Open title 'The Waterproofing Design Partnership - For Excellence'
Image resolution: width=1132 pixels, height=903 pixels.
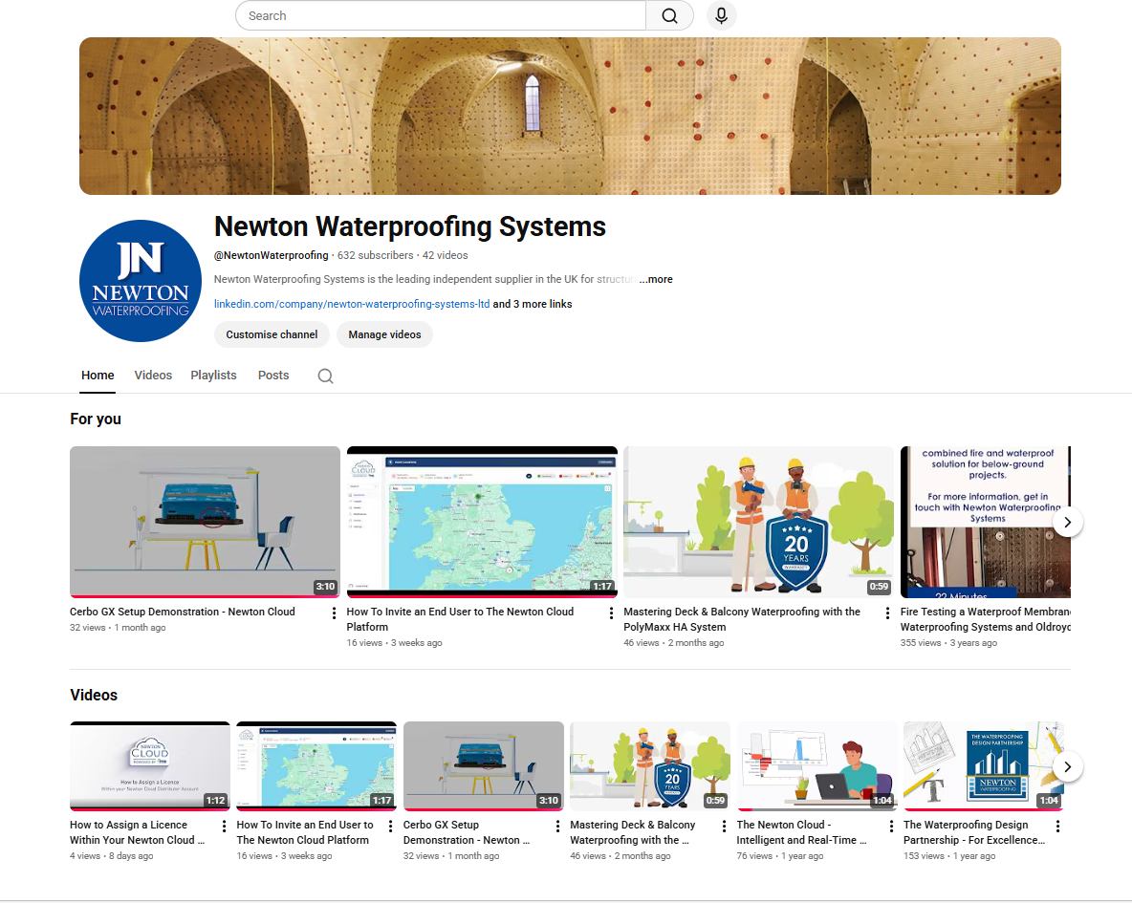[x=974, y=833]
